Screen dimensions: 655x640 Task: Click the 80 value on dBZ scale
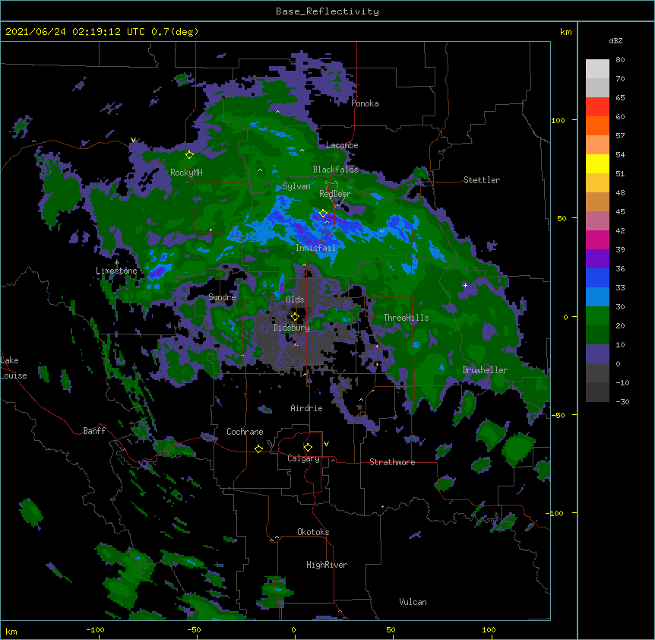(x=620, y=60)
